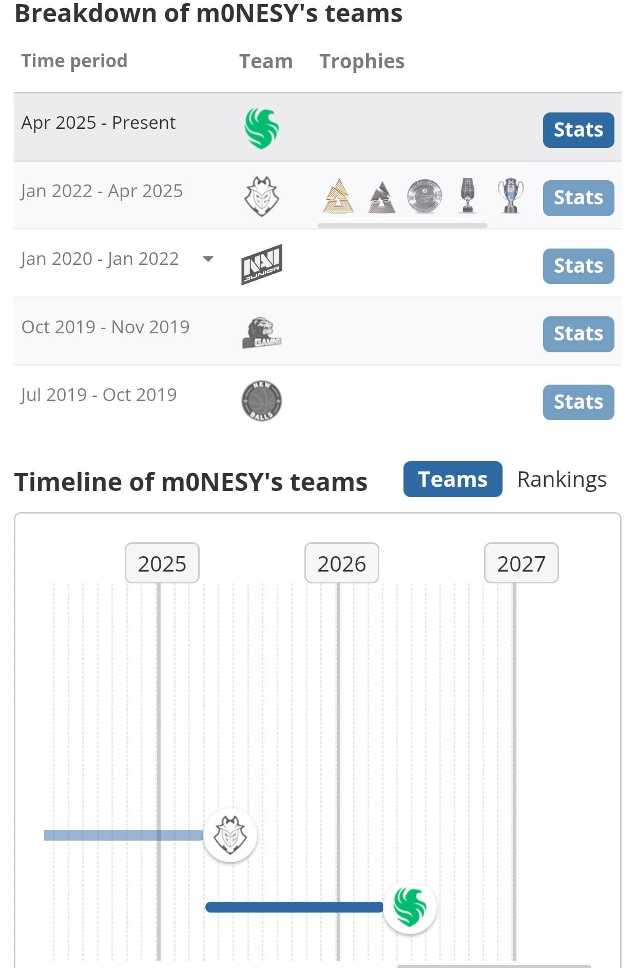
Task: Expand the Jan 2020 - Jan 2022 row
Action: pos(208,259)
